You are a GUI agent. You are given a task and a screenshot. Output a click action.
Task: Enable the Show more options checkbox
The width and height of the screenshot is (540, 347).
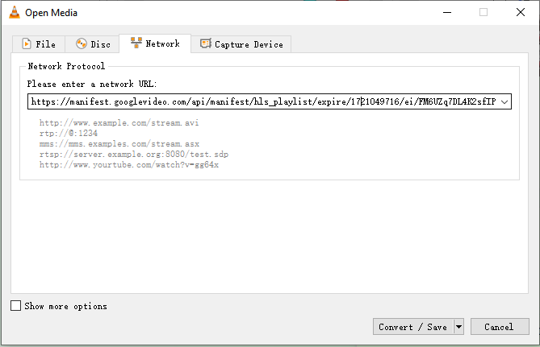pos(16,306)
